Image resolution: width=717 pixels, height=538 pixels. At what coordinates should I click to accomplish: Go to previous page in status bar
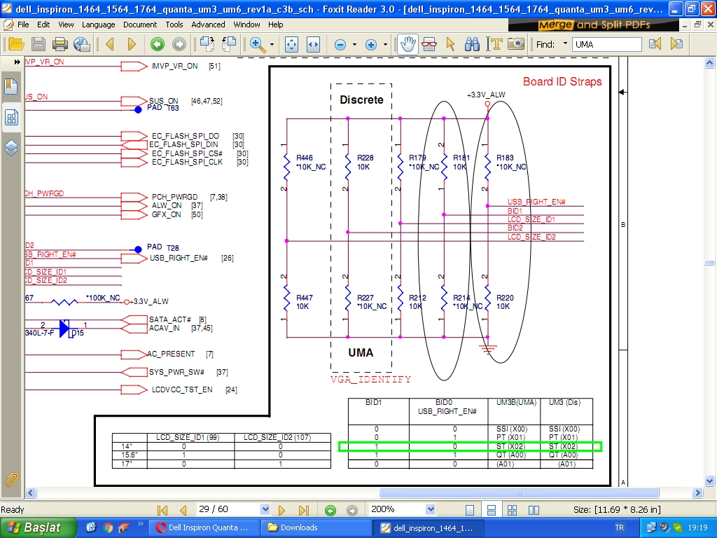tap(183, 510)
